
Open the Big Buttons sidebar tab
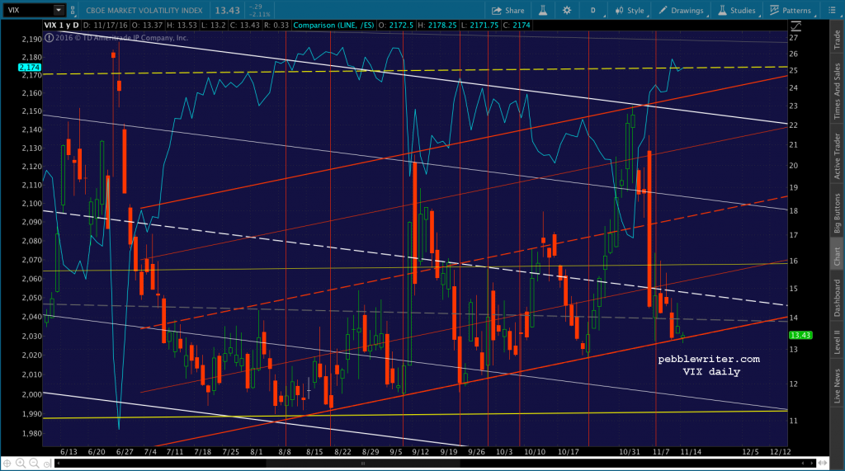point(837,213)
